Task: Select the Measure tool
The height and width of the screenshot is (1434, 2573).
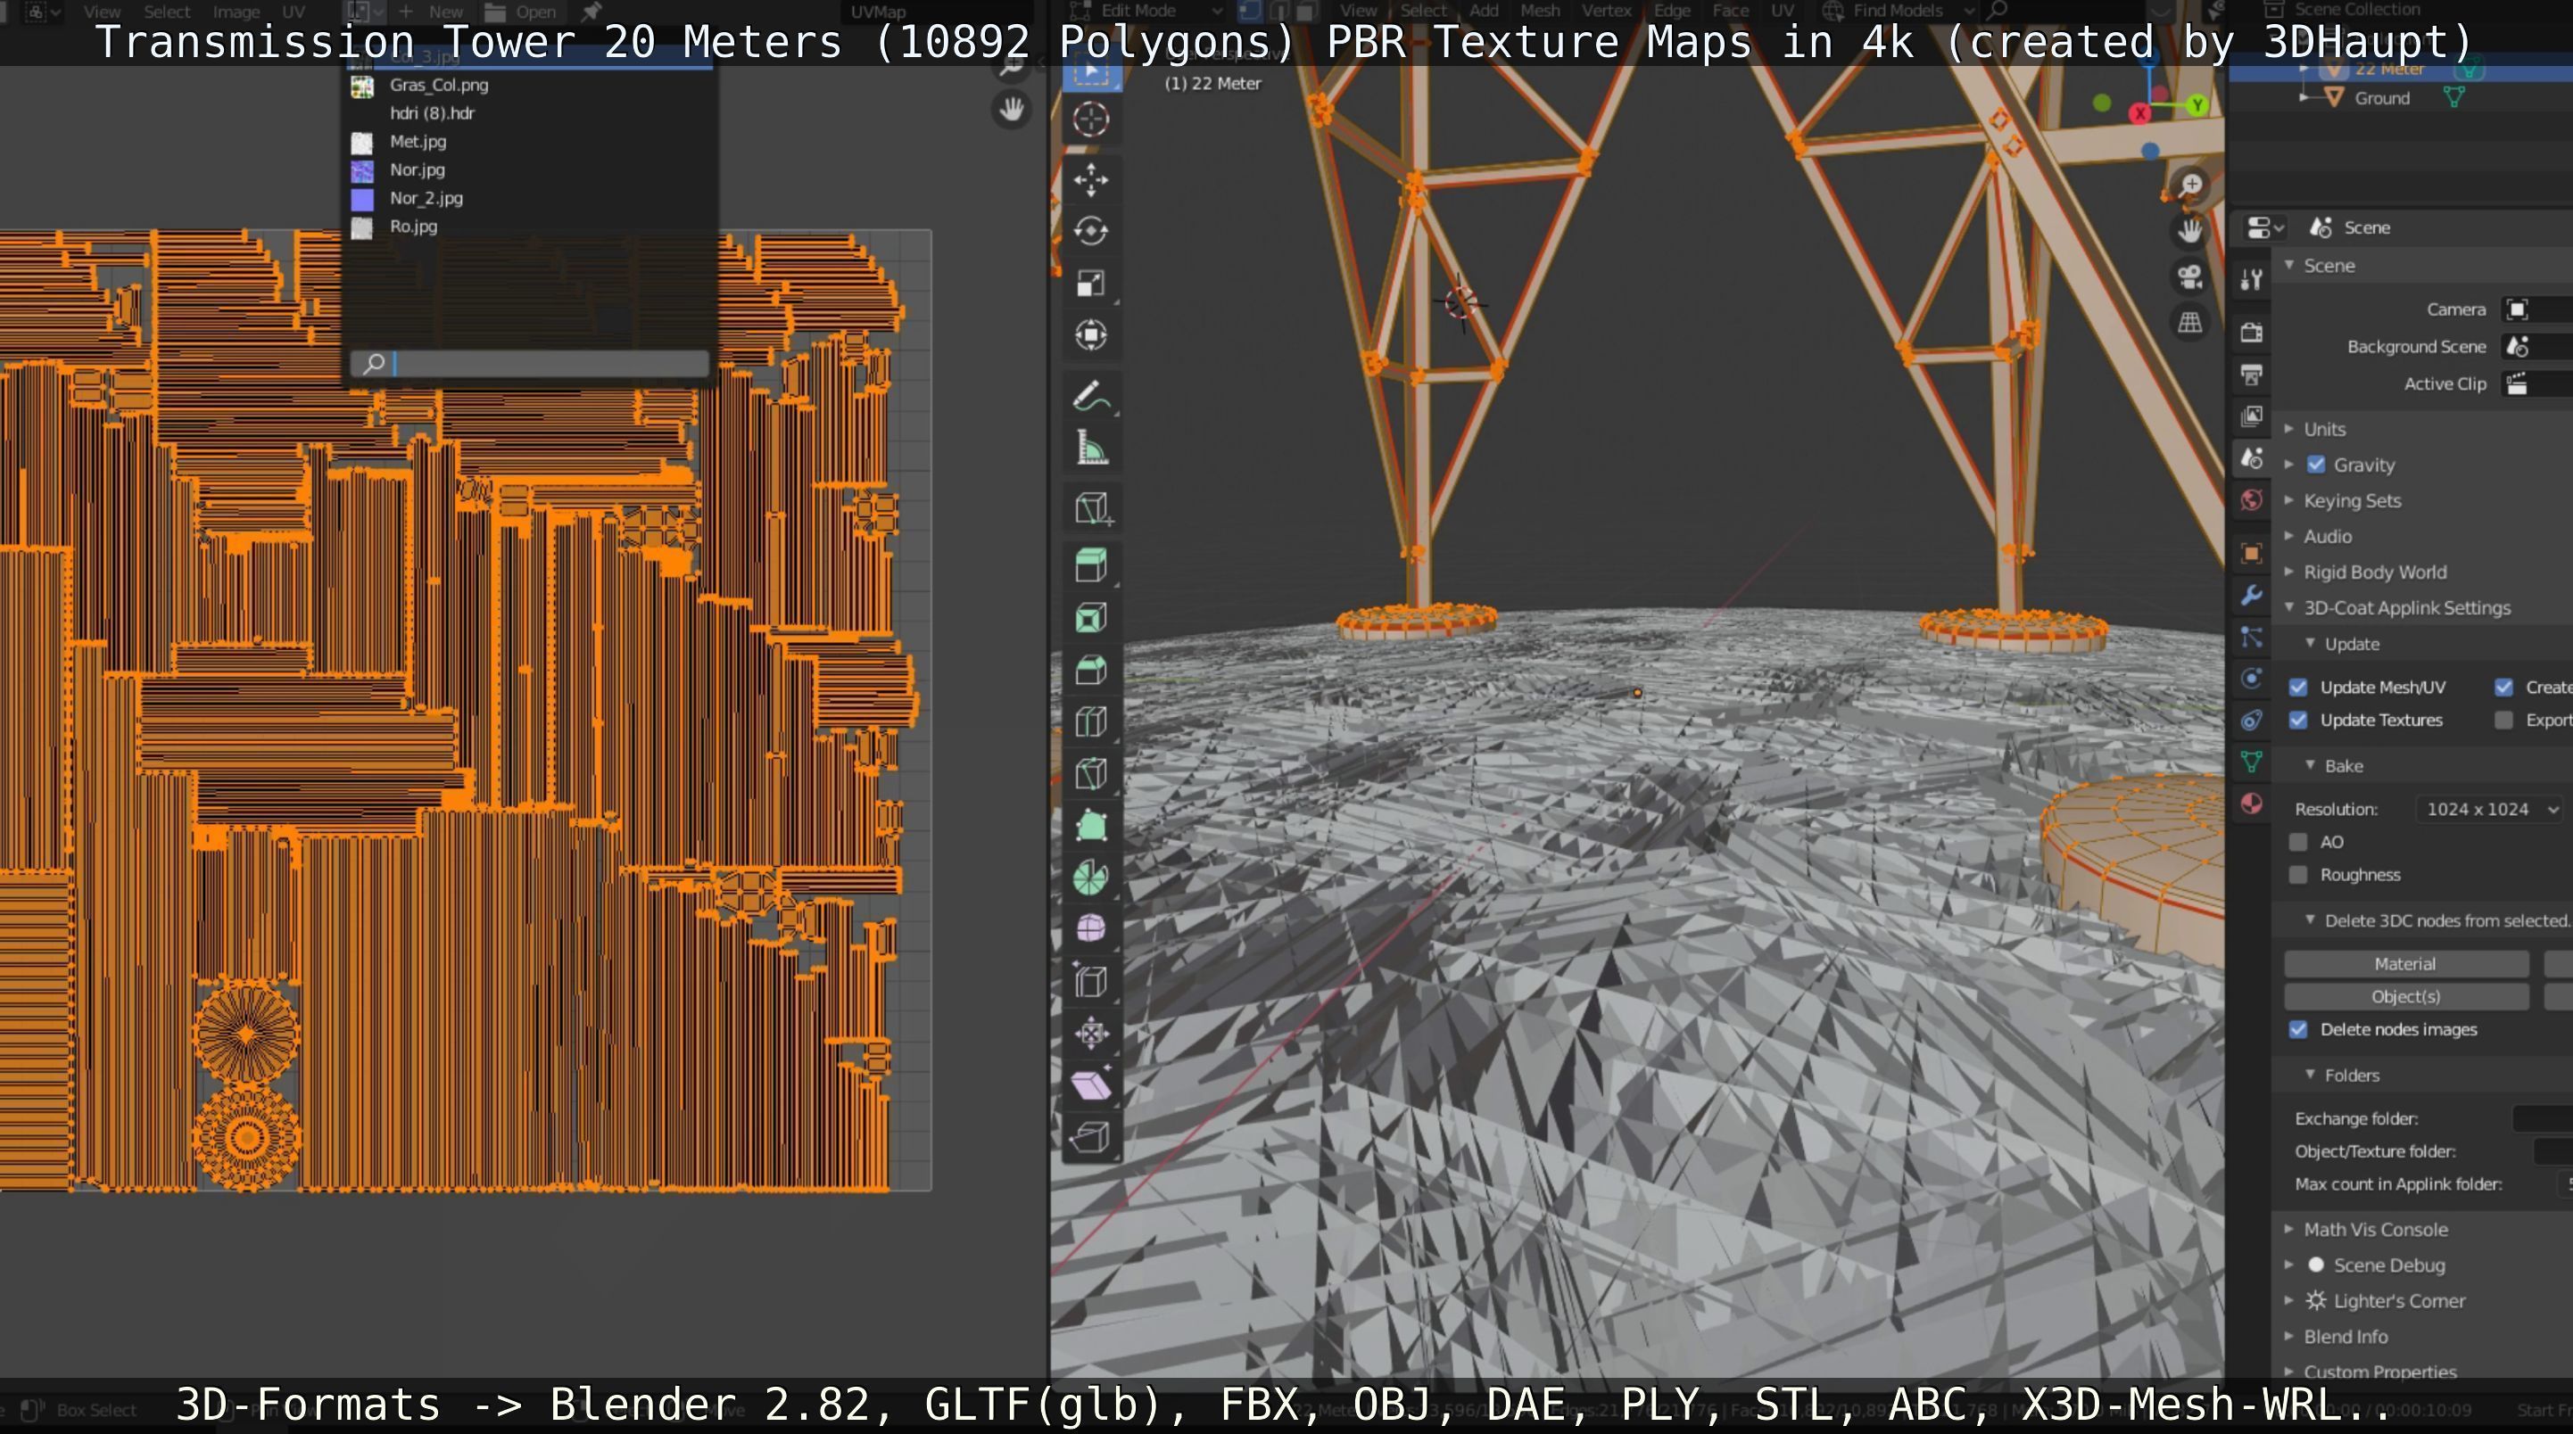Action: coord(1089,449)
